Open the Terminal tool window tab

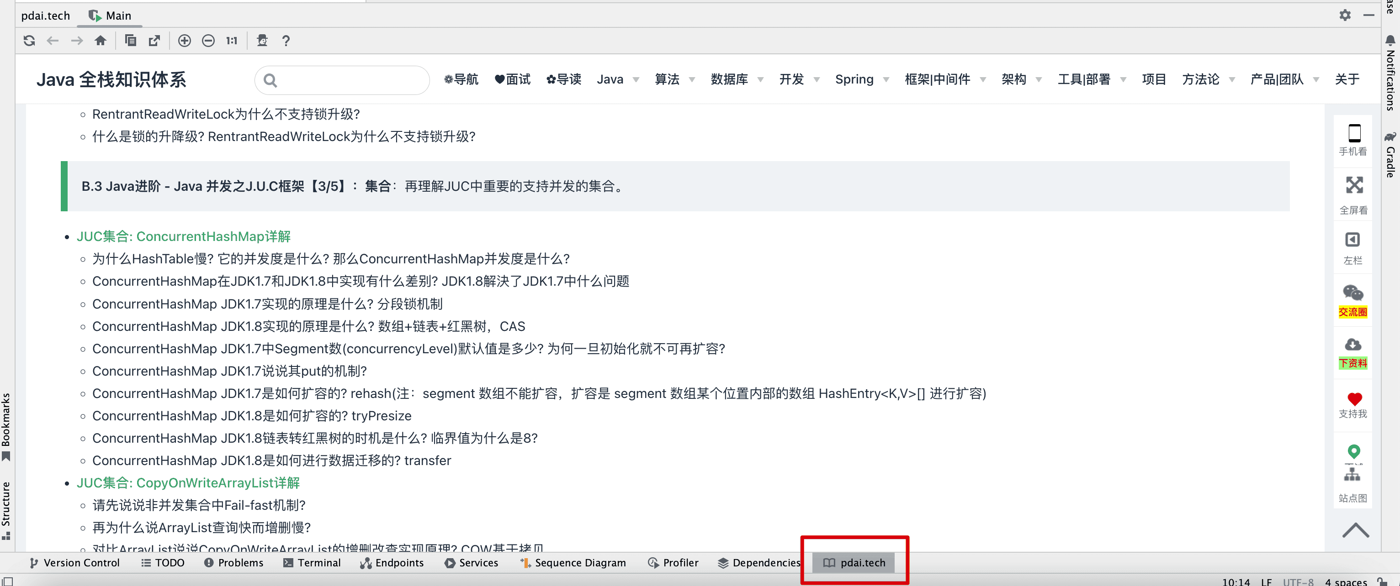pos(312,563)
